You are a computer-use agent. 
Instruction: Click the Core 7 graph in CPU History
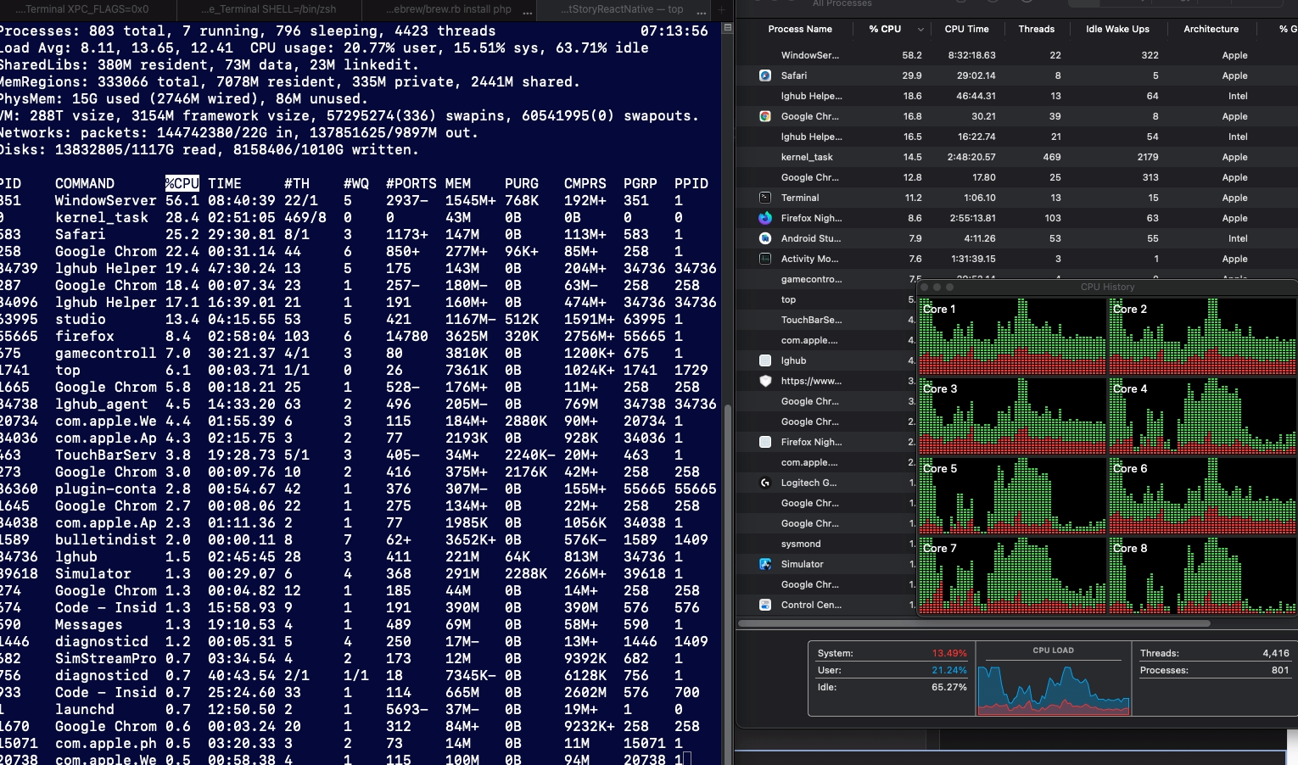pyautogui.click(x=1012, y=575)
